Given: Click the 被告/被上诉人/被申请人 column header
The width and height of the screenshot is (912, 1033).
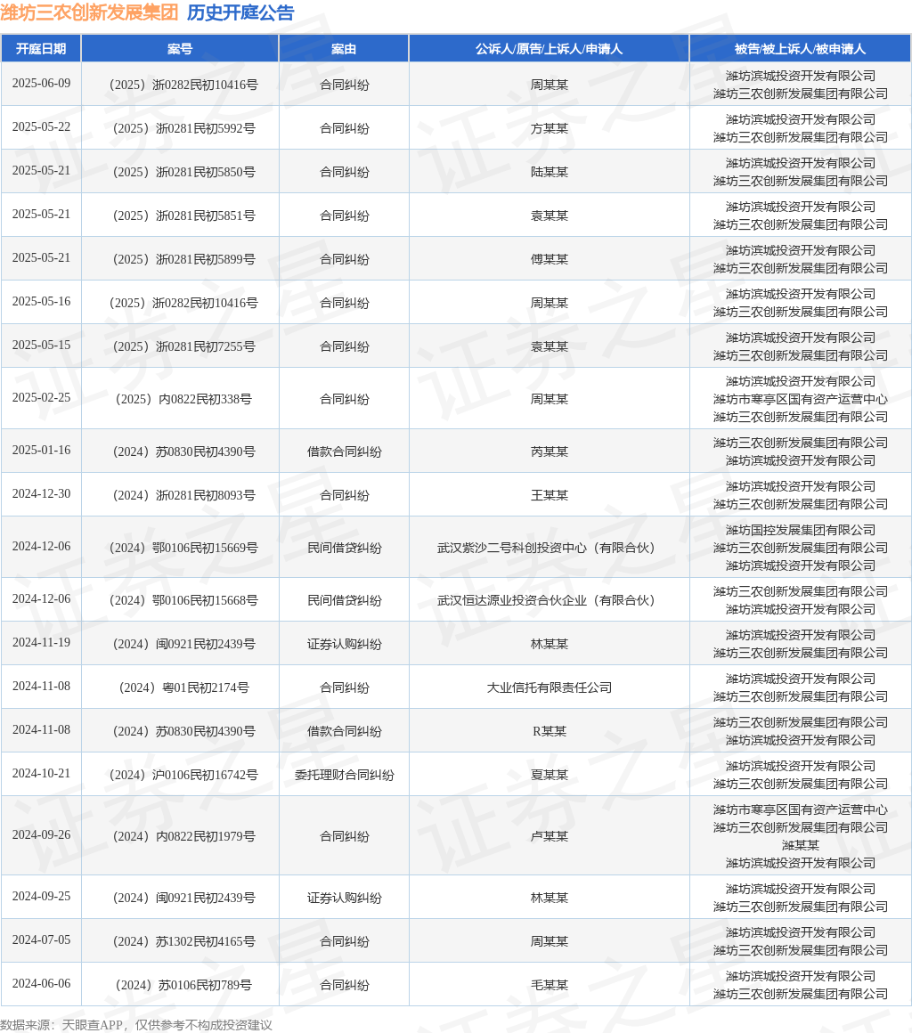Looking at the screenshot, I should point(800,49).
